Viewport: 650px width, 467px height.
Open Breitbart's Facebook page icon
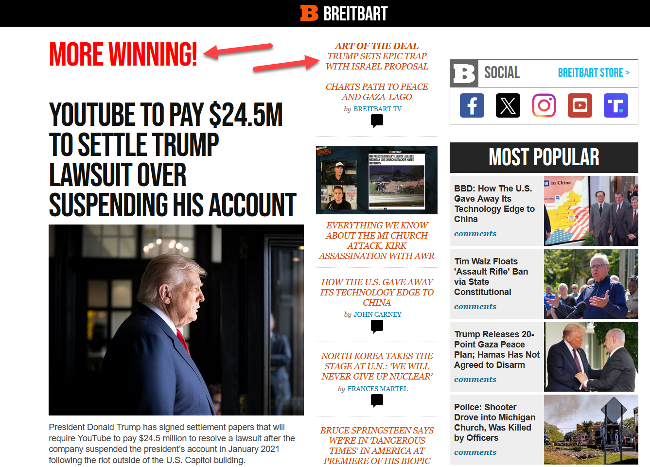coord(472,105)
